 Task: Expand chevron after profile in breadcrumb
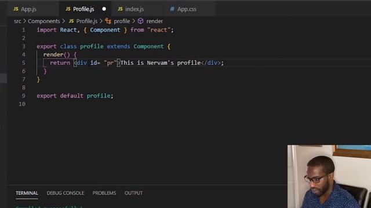coord(133,21)
